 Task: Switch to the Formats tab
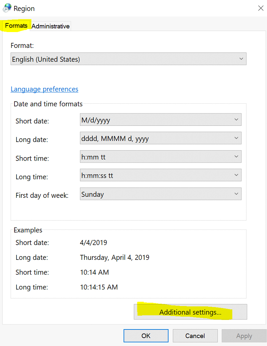coord(16,26)
